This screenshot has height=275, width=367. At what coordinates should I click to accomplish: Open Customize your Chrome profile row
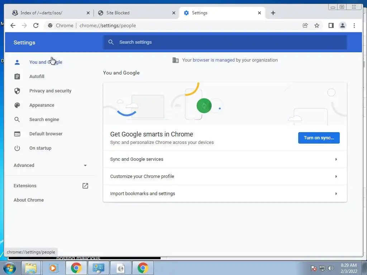[x=225, y=176]
